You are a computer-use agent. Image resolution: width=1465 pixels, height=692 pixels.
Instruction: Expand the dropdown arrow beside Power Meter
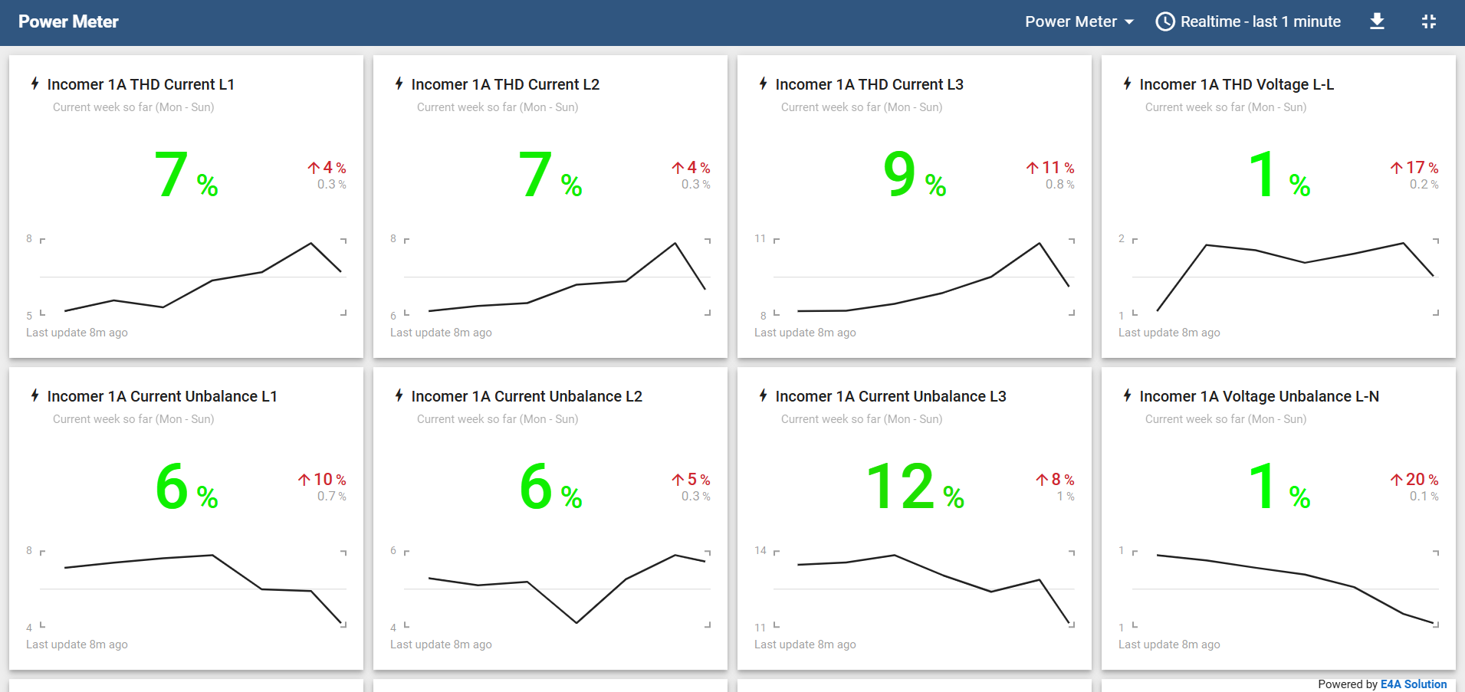tap(1129, 22)
